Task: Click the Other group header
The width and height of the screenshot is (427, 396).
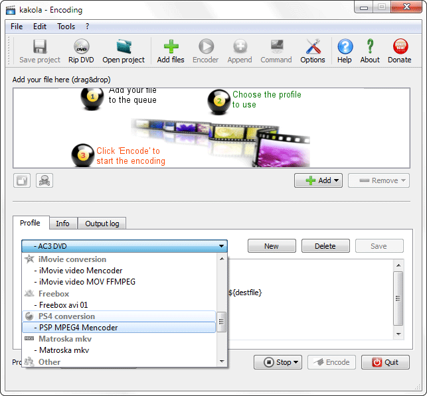Action: pyautogui.click(x=119, y=362)
